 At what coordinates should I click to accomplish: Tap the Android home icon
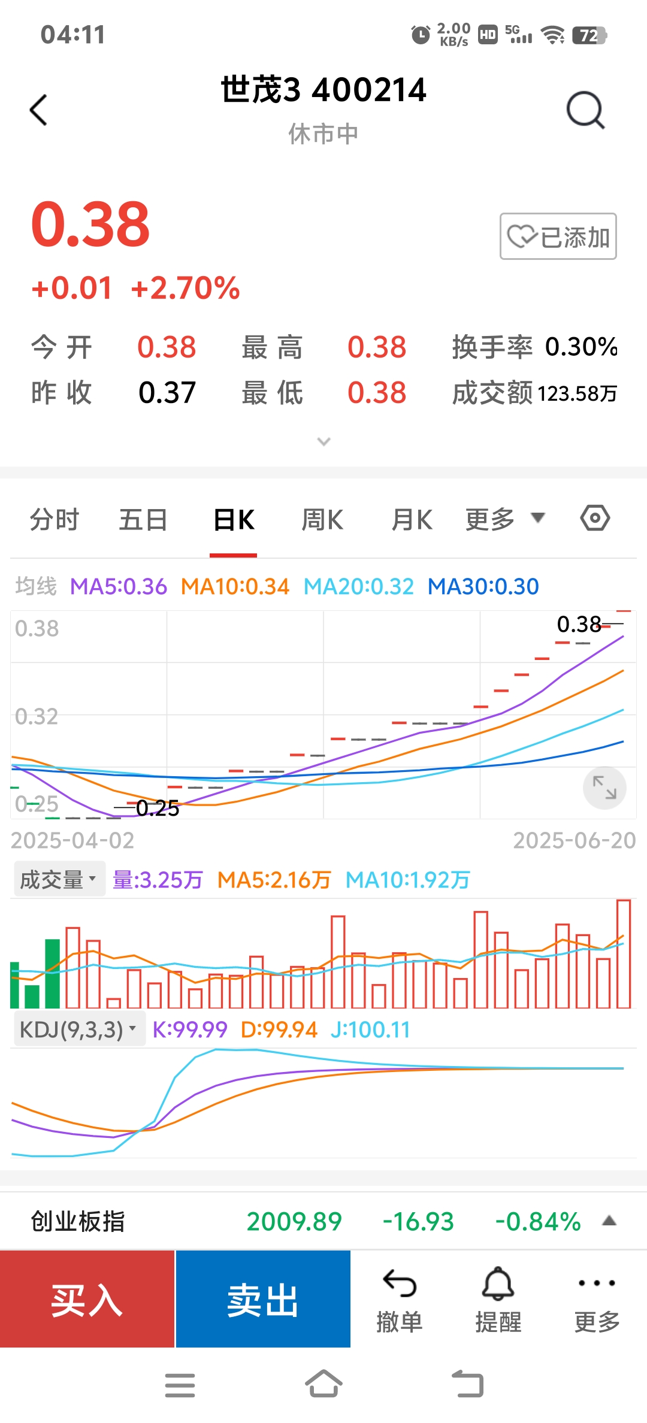click(323, 1384)
